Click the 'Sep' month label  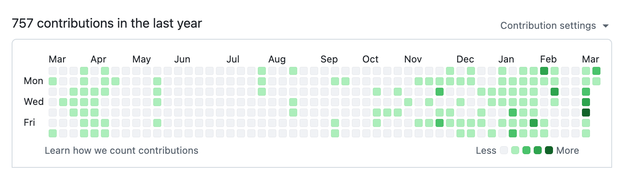coord(329,59)
